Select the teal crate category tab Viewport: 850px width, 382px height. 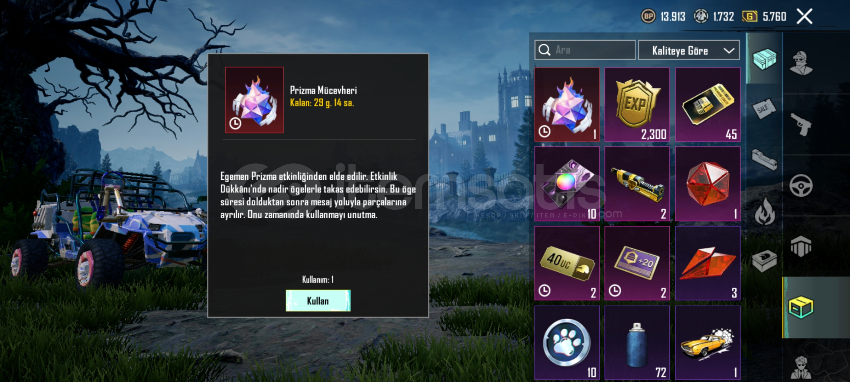point(764,59)
